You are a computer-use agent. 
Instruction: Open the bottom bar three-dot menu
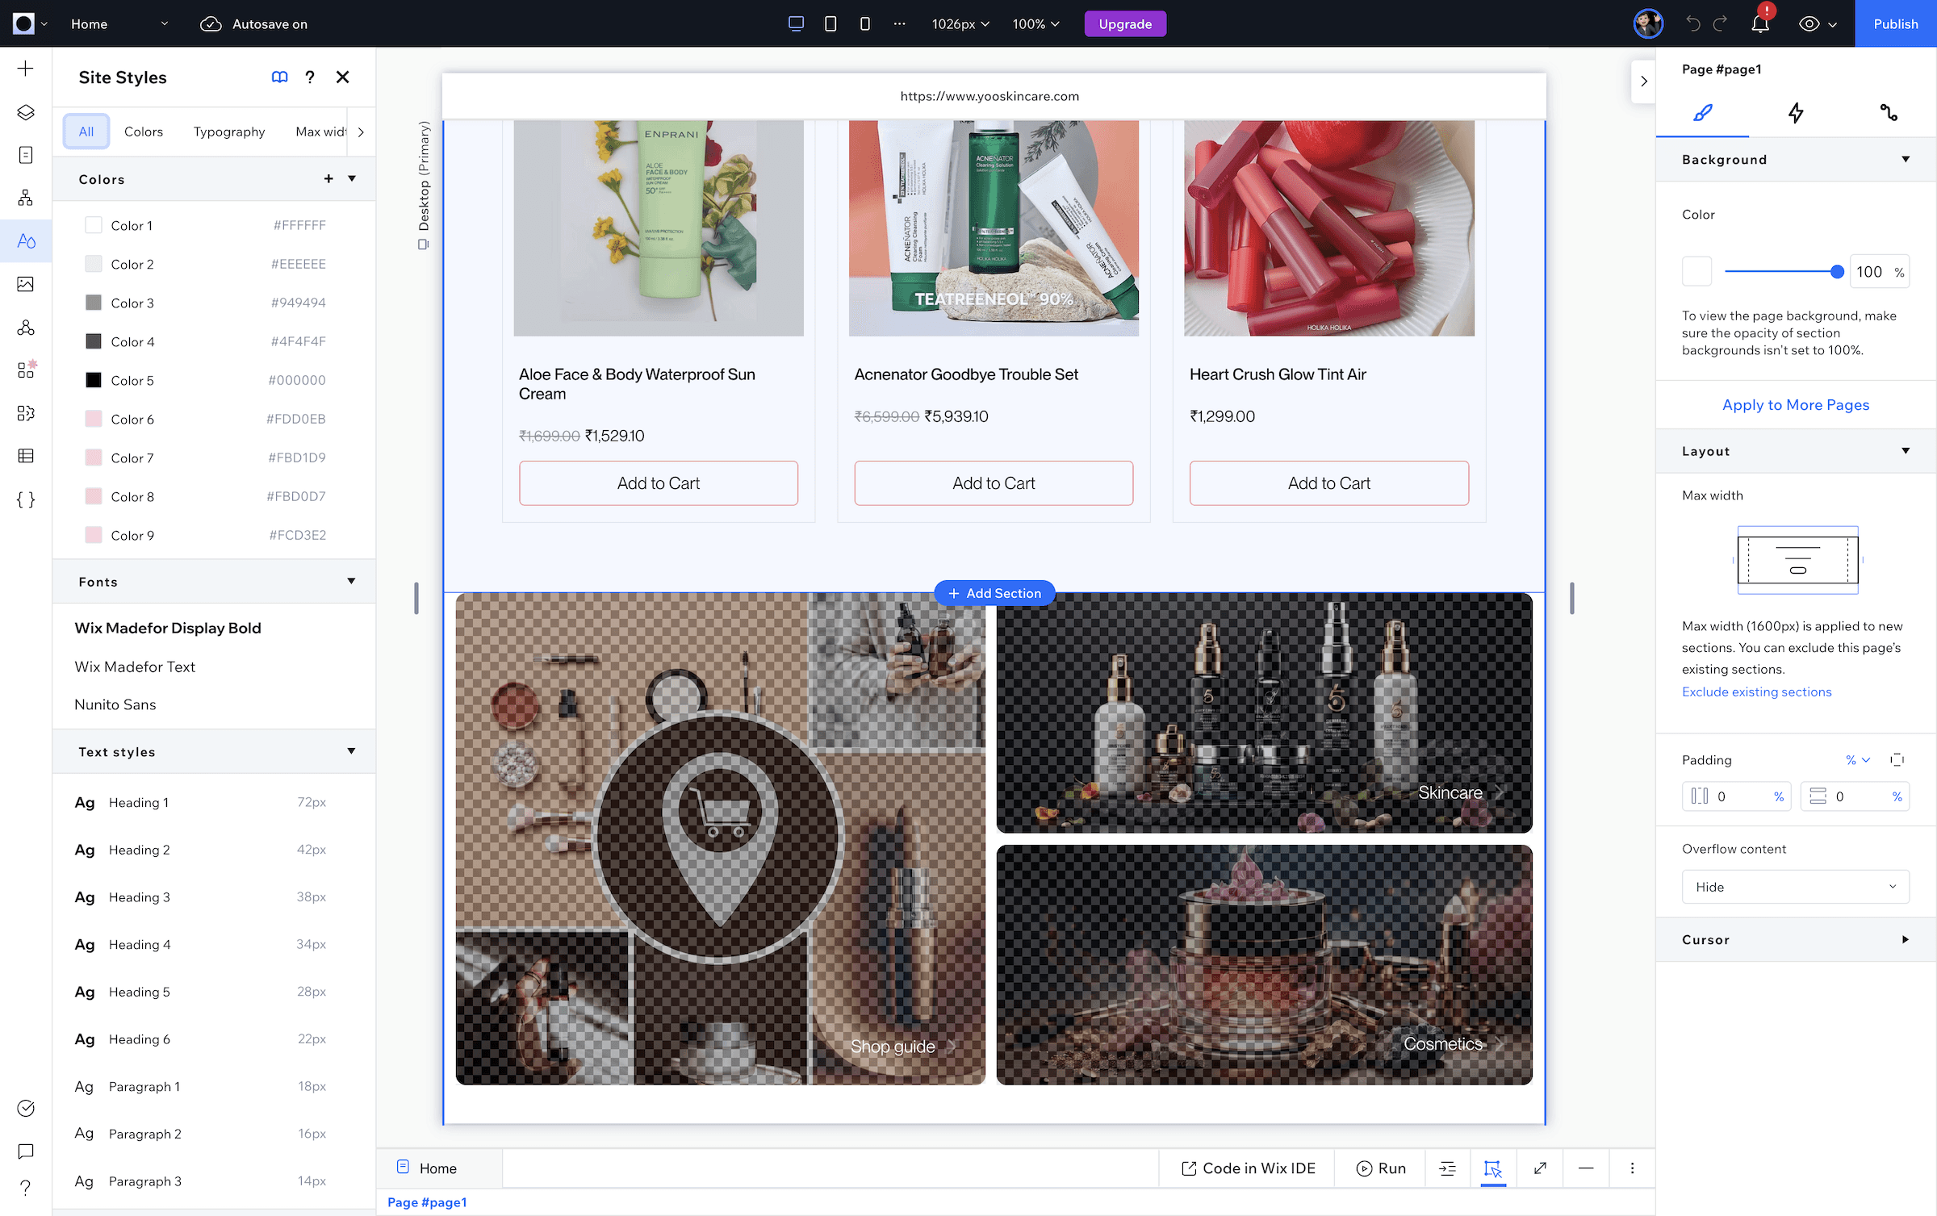tap(1632, 1168)
